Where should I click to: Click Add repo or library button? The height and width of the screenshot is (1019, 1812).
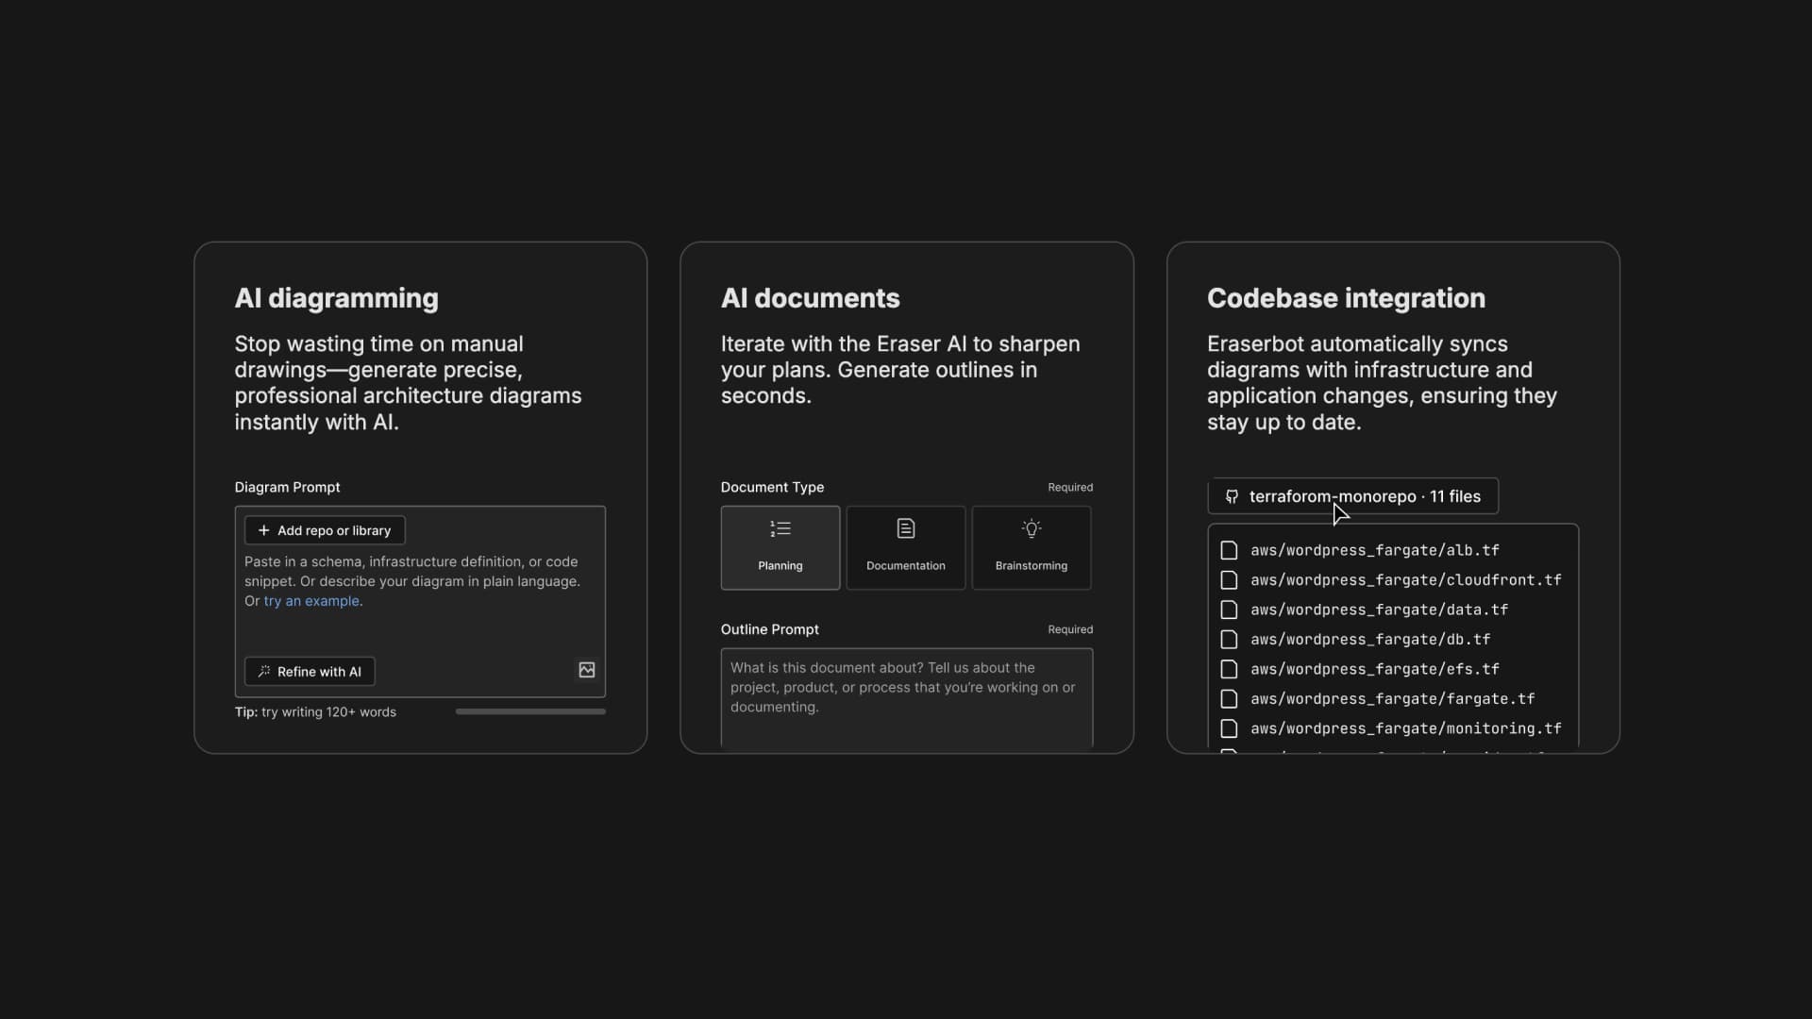coord(325,530)
